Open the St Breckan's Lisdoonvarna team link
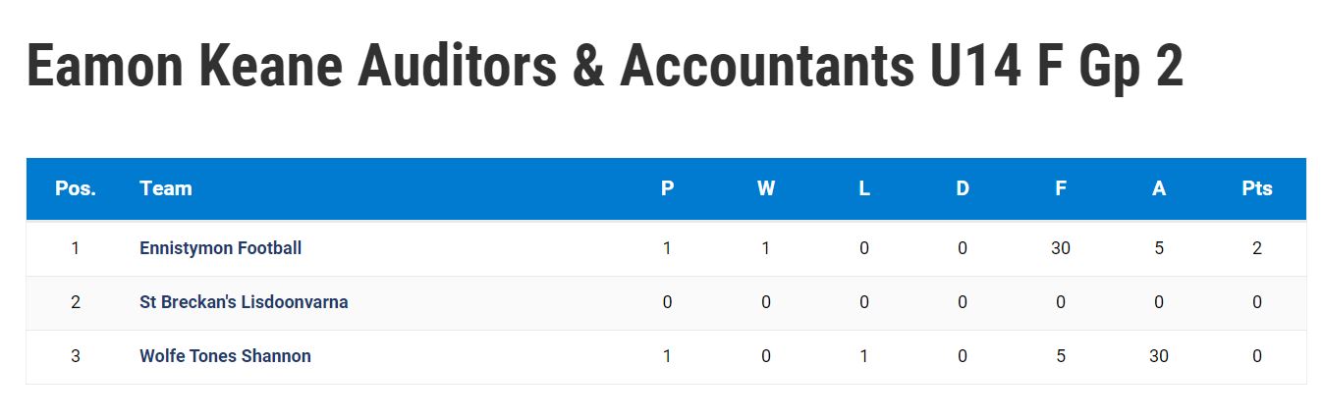1323x419 pixels. 244,302
